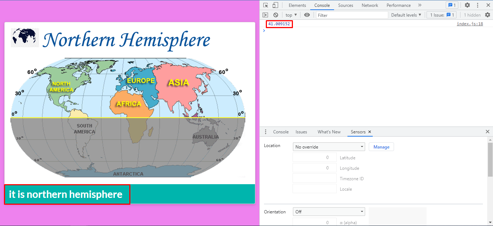Open the Default levels dropdown
Image resolution: width=493 pixels, height=226 pixels.
pos(406,15)
